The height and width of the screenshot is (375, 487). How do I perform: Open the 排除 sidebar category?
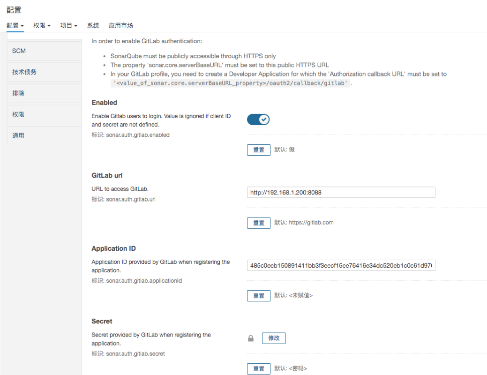tap(45, 93)
